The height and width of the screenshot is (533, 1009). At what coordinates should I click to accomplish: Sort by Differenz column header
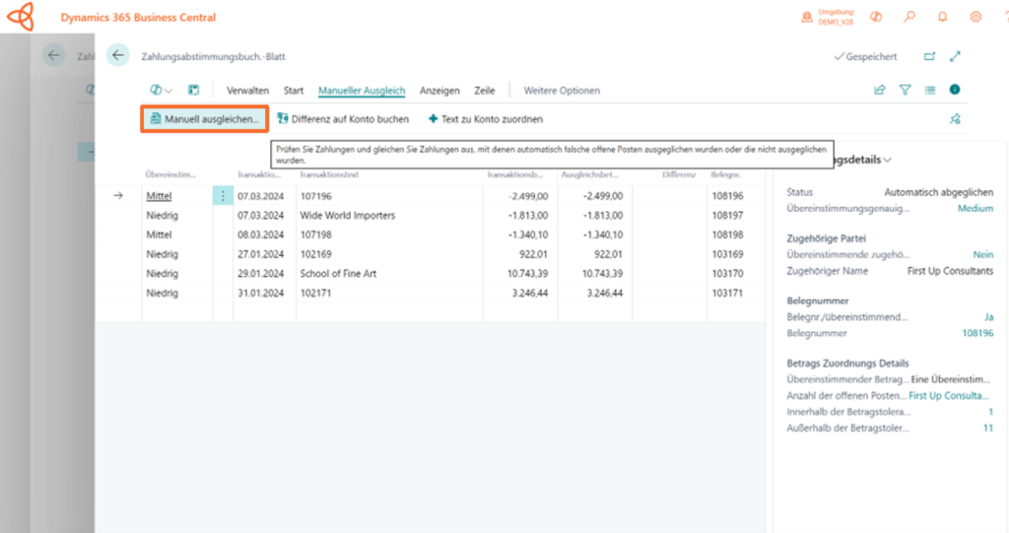point(679,174)
